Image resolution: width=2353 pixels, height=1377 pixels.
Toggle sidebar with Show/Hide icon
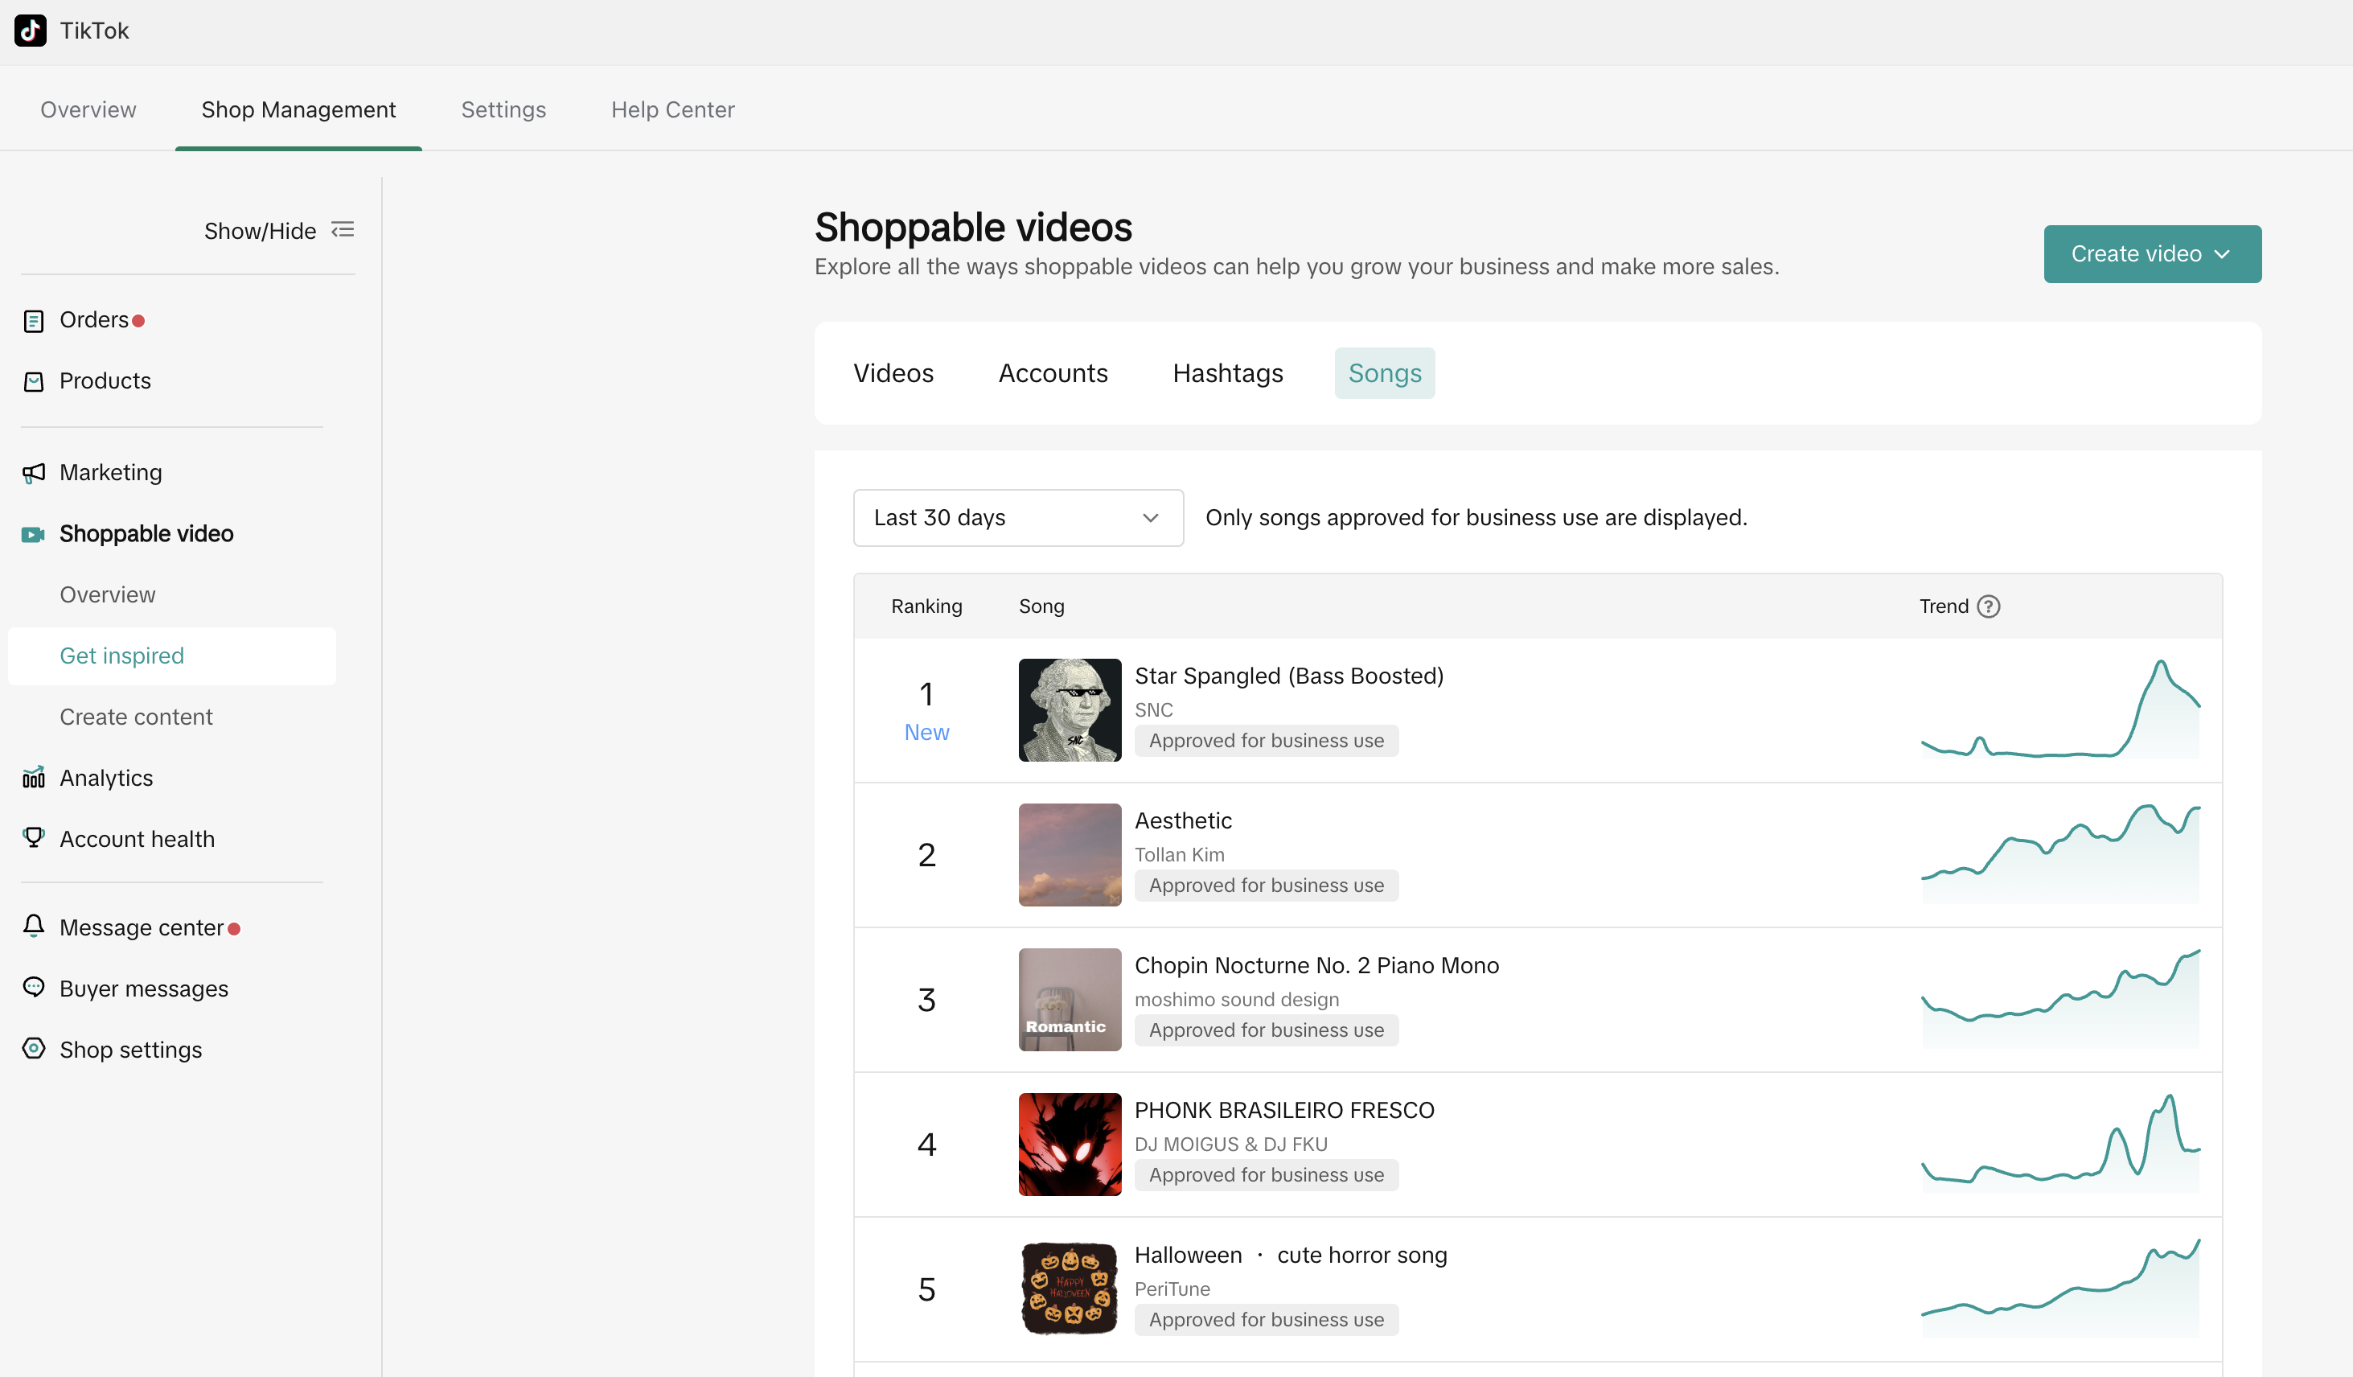[343, 230]
